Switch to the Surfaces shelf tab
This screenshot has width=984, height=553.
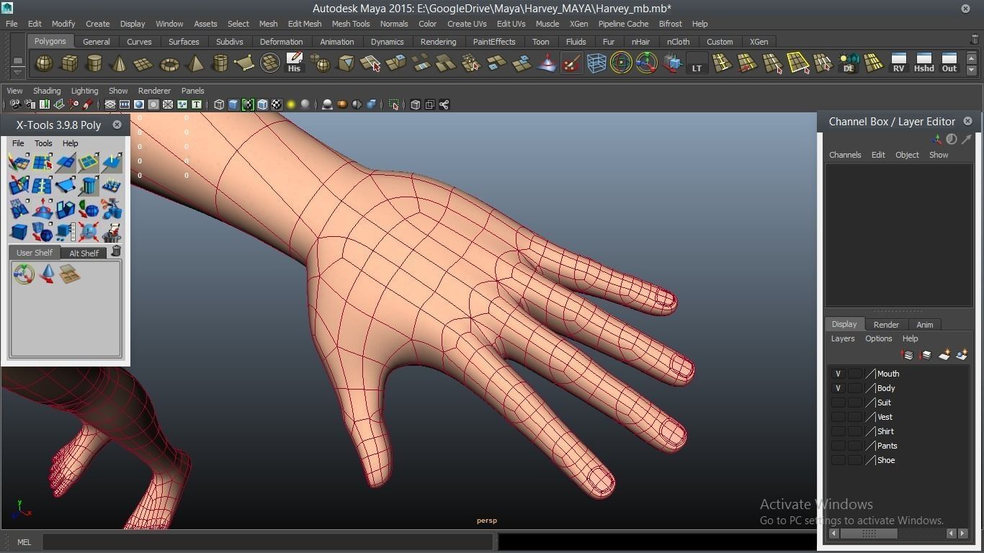(184, 42)
